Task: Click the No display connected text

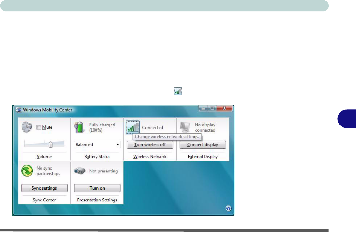Action: click(205, 127)
